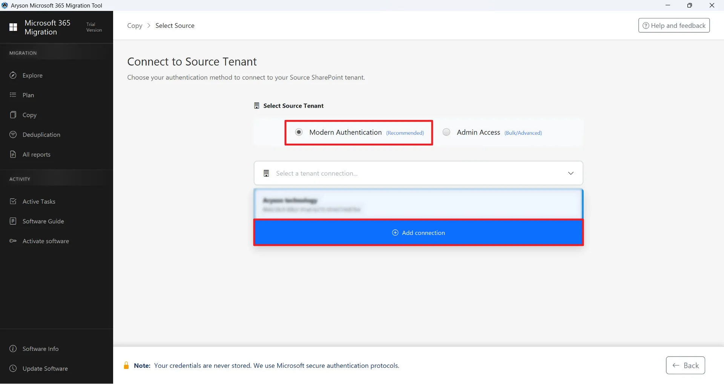Open Software Info via the info icon

13,349
